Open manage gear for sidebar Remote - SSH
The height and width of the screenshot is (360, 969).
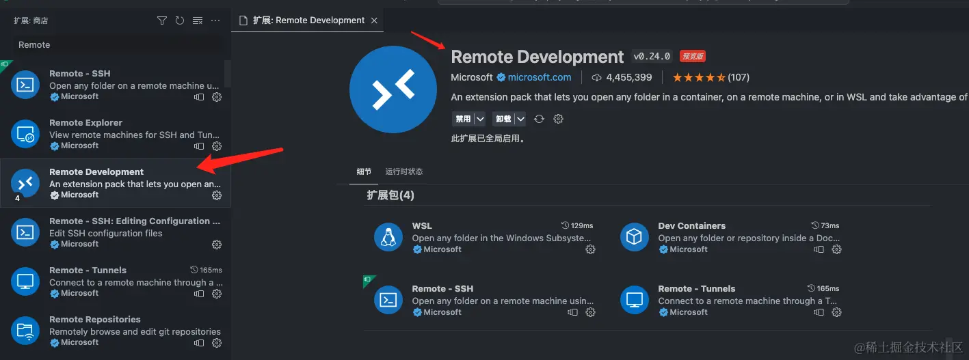click(217, 97)
